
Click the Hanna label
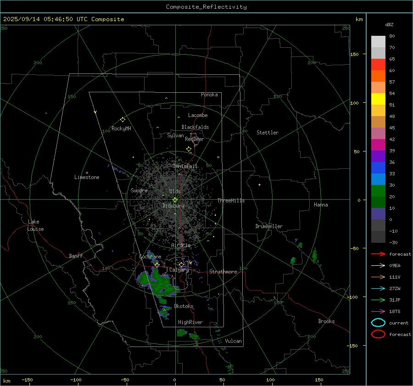[x=321, y=205]
